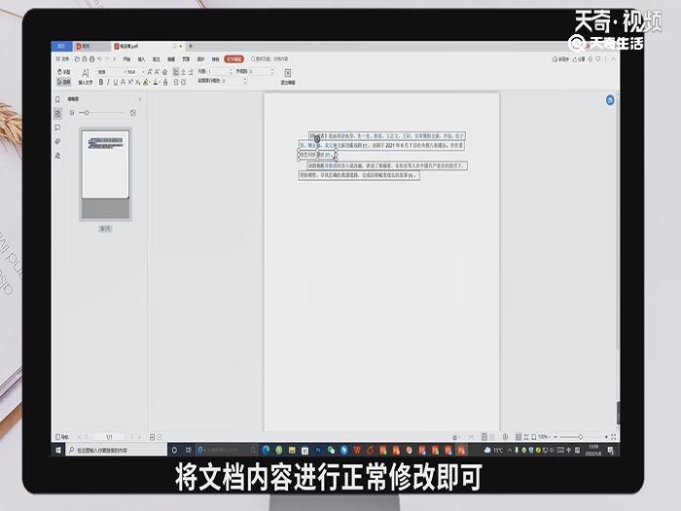Switch to the Insert ribbon tab
The height and width of the screenshot is (511, 681).
[x=142, y=58]
